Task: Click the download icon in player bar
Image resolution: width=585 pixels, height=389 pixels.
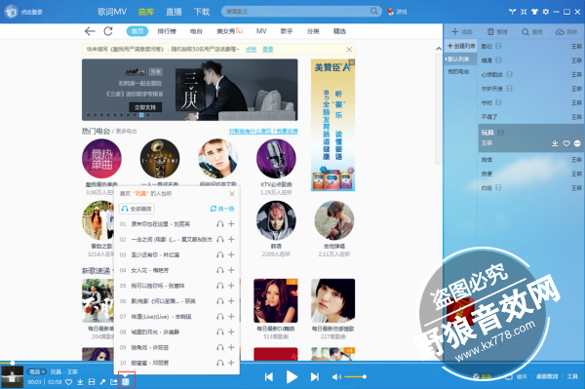Action: (x=80, y=382)
